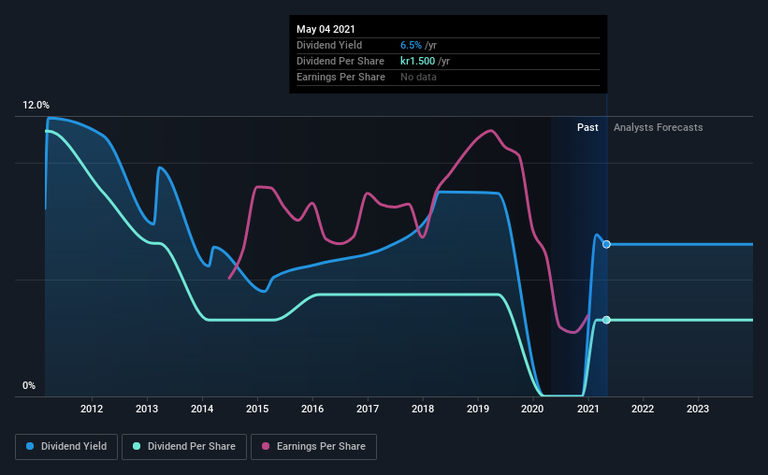
Task: Toggle the Dividend Yield legend button
Action: pyautogui.click(x=66, y=447)
